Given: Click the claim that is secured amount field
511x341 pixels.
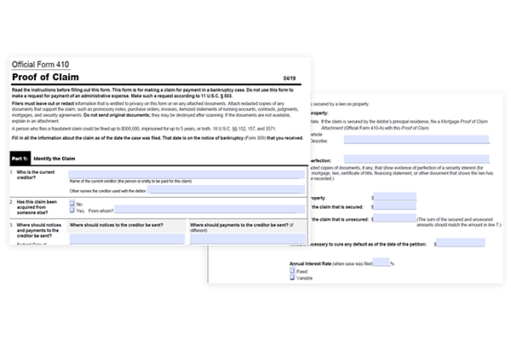Looking at the screenshot, I should 394,206.
